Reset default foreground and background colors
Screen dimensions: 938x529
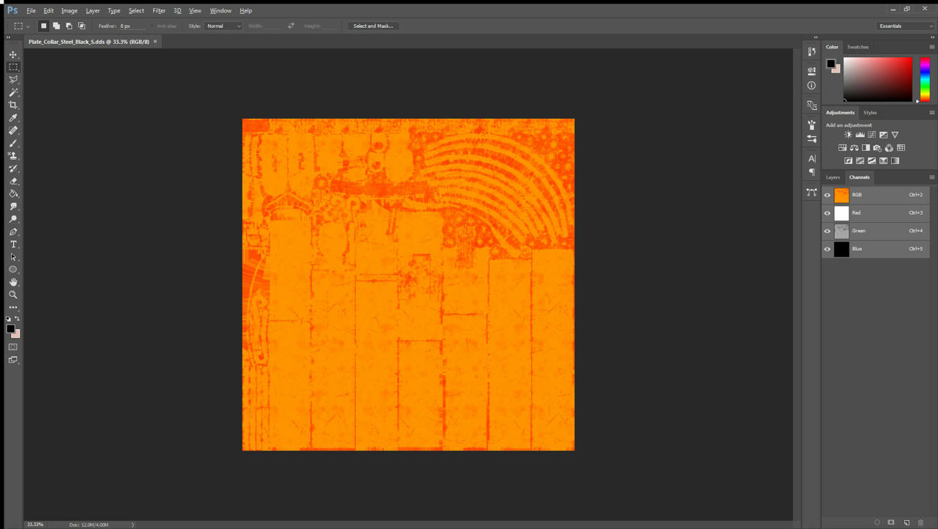pyautogui.click(x=8, y=319)
